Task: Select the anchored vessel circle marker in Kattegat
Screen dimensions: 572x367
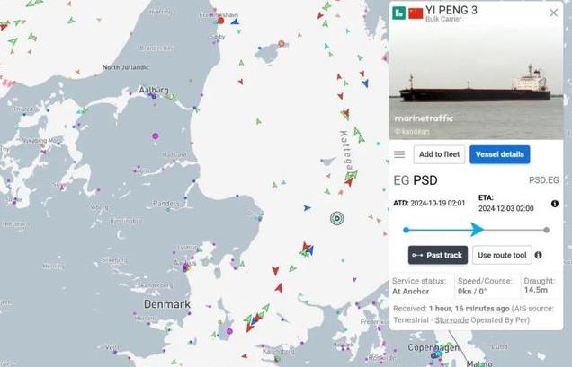Action: tap(337, 218)
